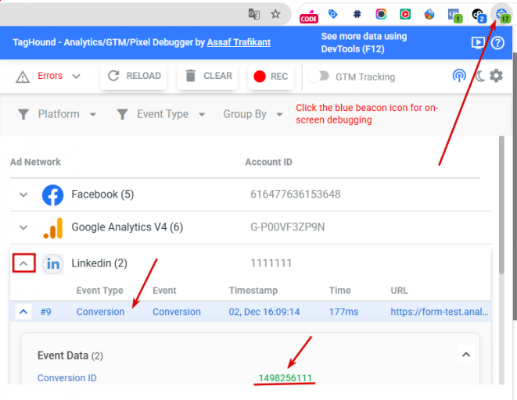Image resolution: width=517 pixels, height=400 pixels.
Task: Open the pink CODE extension icon
Action: click(x=309, y=16)
